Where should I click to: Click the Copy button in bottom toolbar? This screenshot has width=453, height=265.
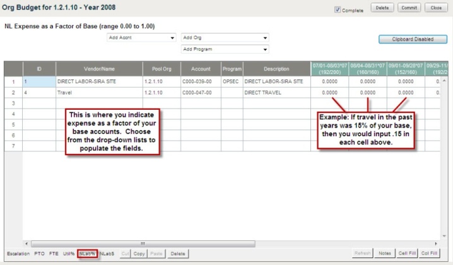click(x=139, y=254)
